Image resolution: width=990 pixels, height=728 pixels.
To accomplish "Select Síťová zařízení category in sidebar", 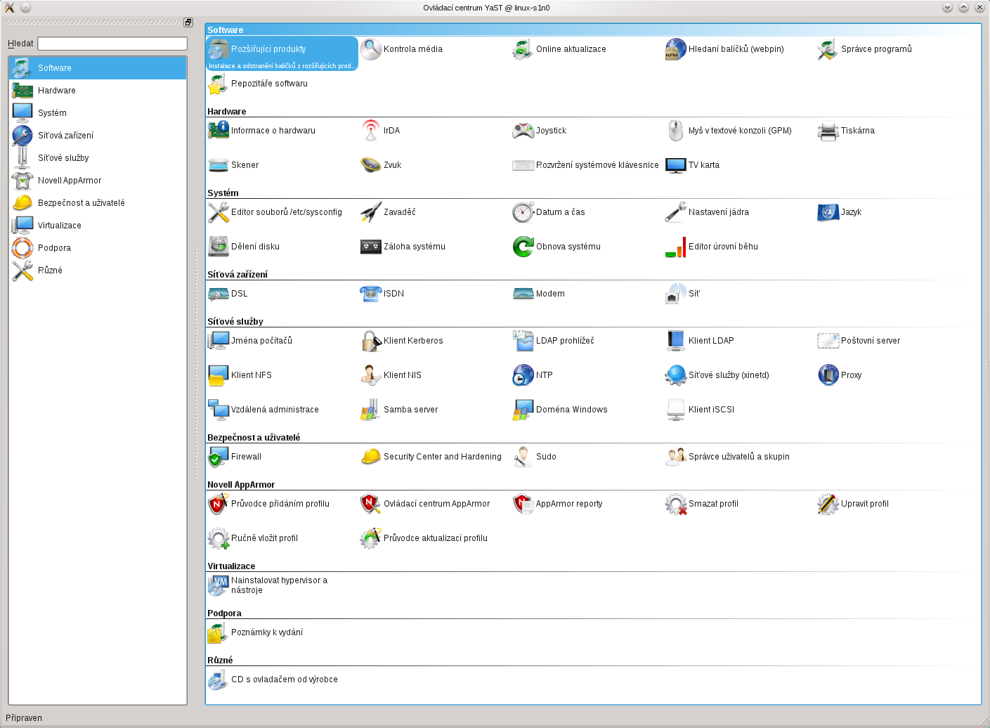I will click(x=98, y=136).
